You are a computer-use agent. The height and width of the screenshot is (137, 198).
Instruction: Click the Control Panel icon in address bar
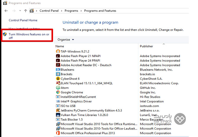click(x=32, y=11)
